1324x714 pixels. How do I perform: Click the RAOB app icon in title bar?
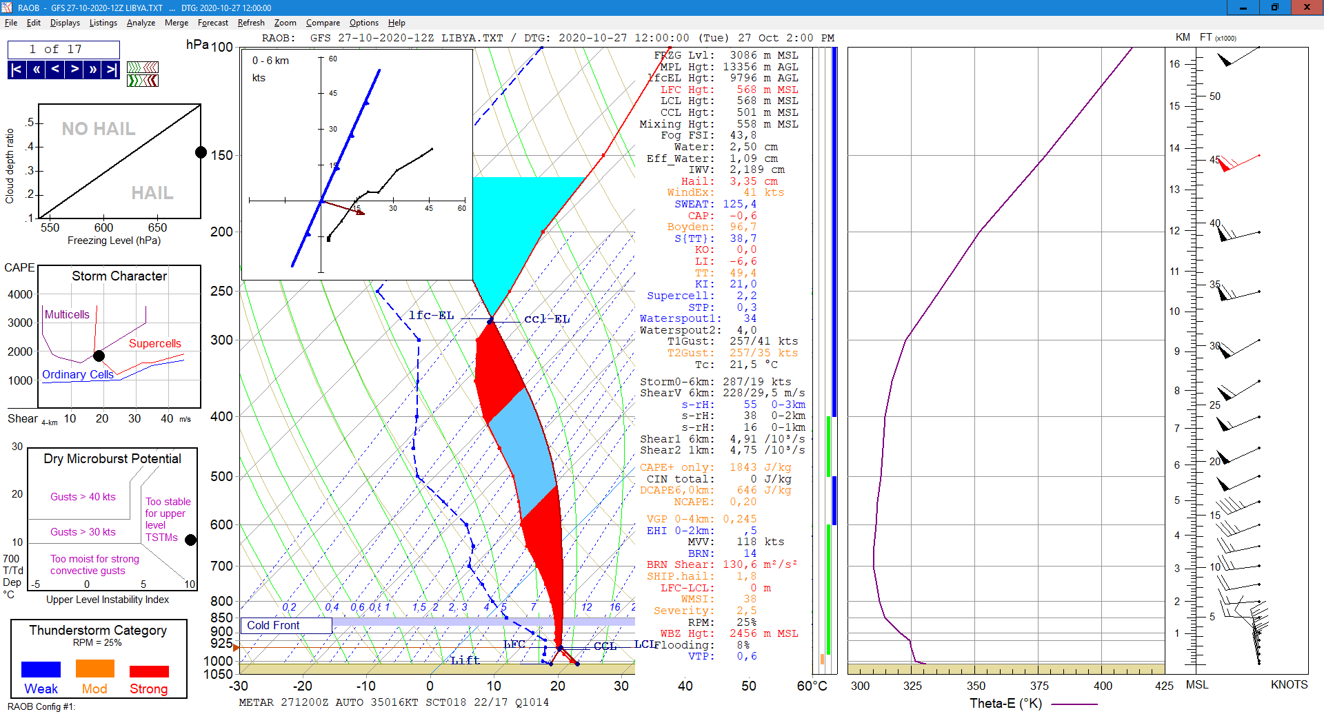(8, 8)
